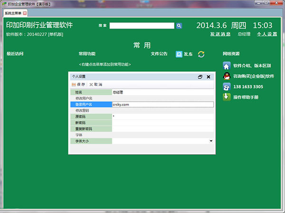Viewport: 285px width, 213px height.
Task: Close the 个人设置 dialog
Action: [x=209, y=76]
